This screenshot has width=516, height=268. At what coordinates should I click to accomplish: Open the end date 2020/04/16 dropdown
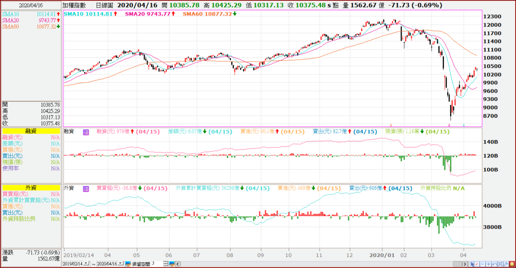[121, 263]
